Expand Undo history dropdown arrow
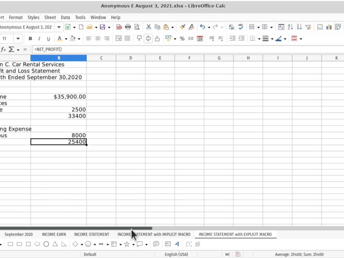344x258 pixels. click(x=209, y=28)
